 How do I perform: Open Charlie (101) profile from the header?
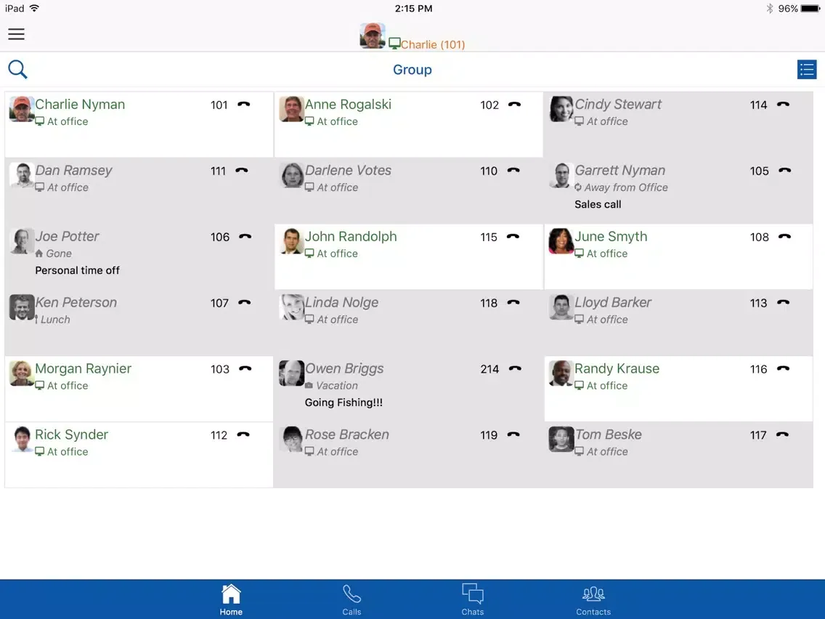point(432,44)
